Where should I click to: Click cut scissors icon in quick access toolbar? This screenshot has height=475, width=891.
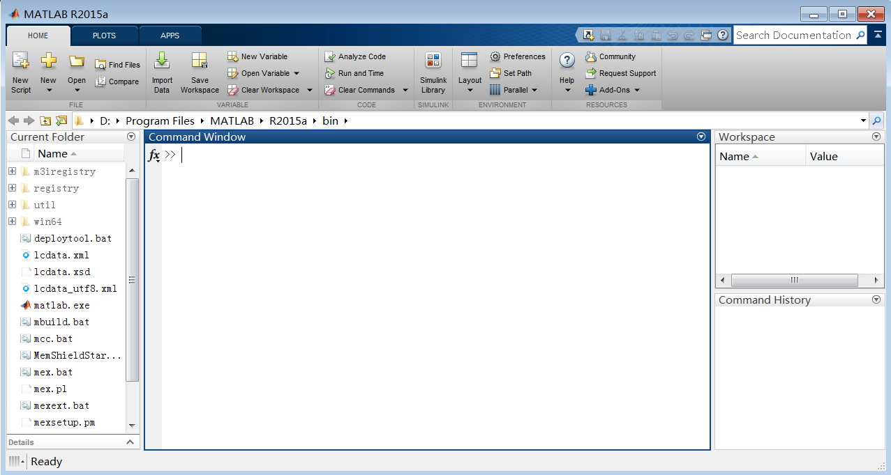622,35
